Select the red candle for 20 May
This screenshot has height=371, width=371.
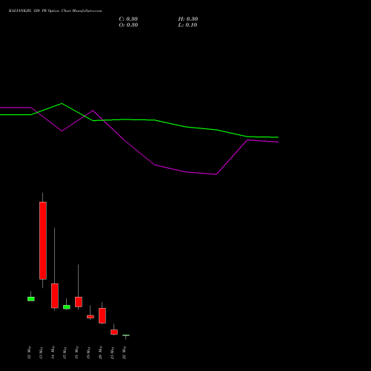pos(102,315)
